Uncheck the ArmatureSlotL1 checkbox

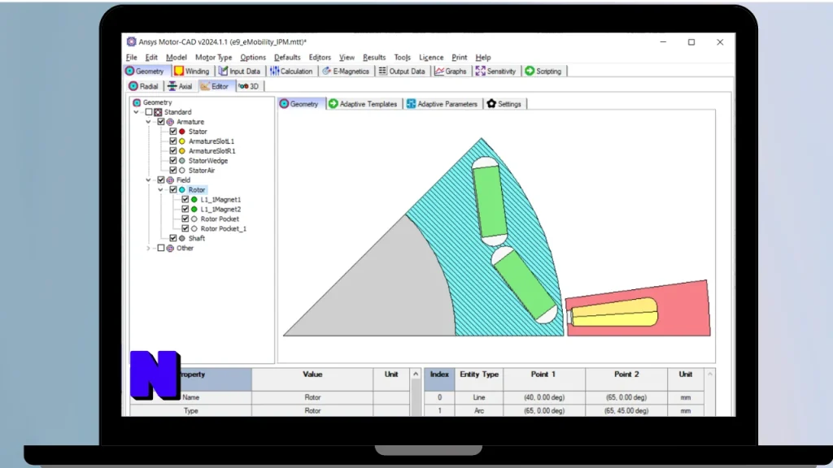pyautogui.click(x=173, y=141)
